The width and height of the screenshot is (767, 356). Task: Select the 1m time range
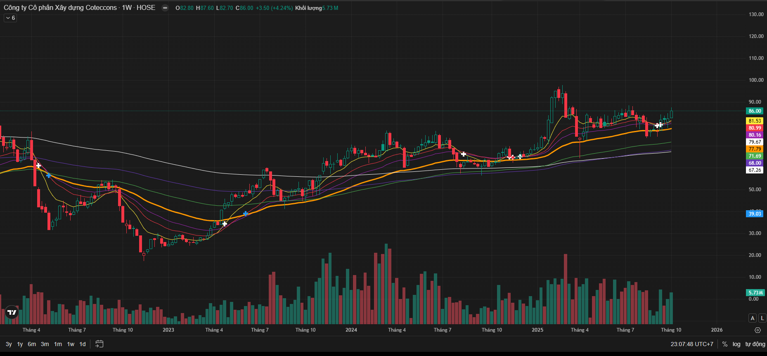tap(58, 344)
